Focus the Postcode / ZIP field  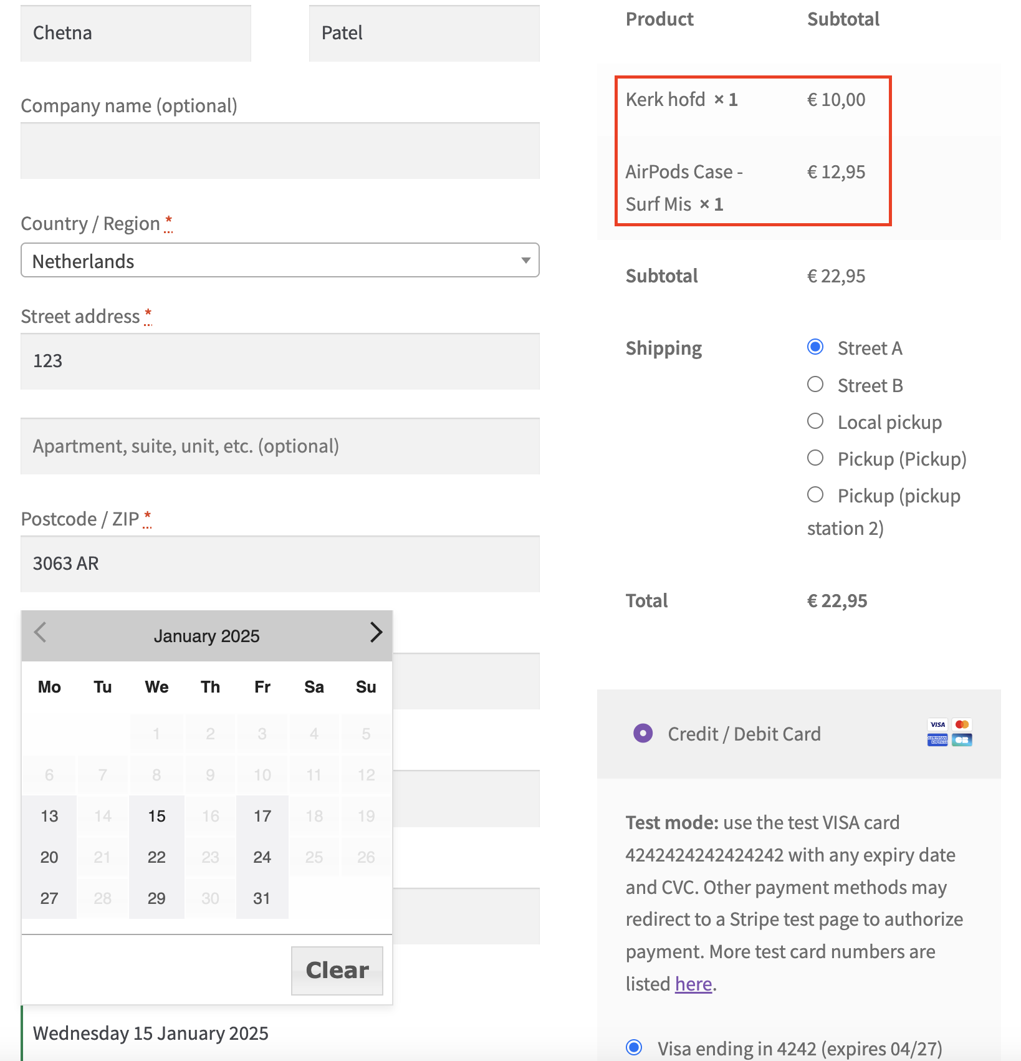tap(280, 564)
